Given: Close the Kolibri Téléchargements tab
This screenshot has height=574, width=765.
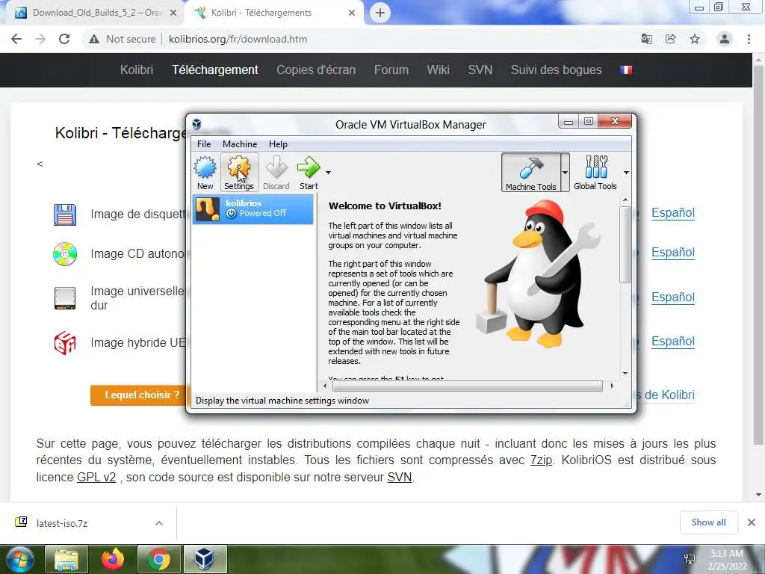Looking at the screenshot, I should (352, 13).
